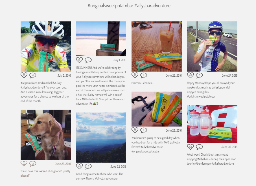Click the heart under the June 27 UHC cyclist photo

(190, 75)
